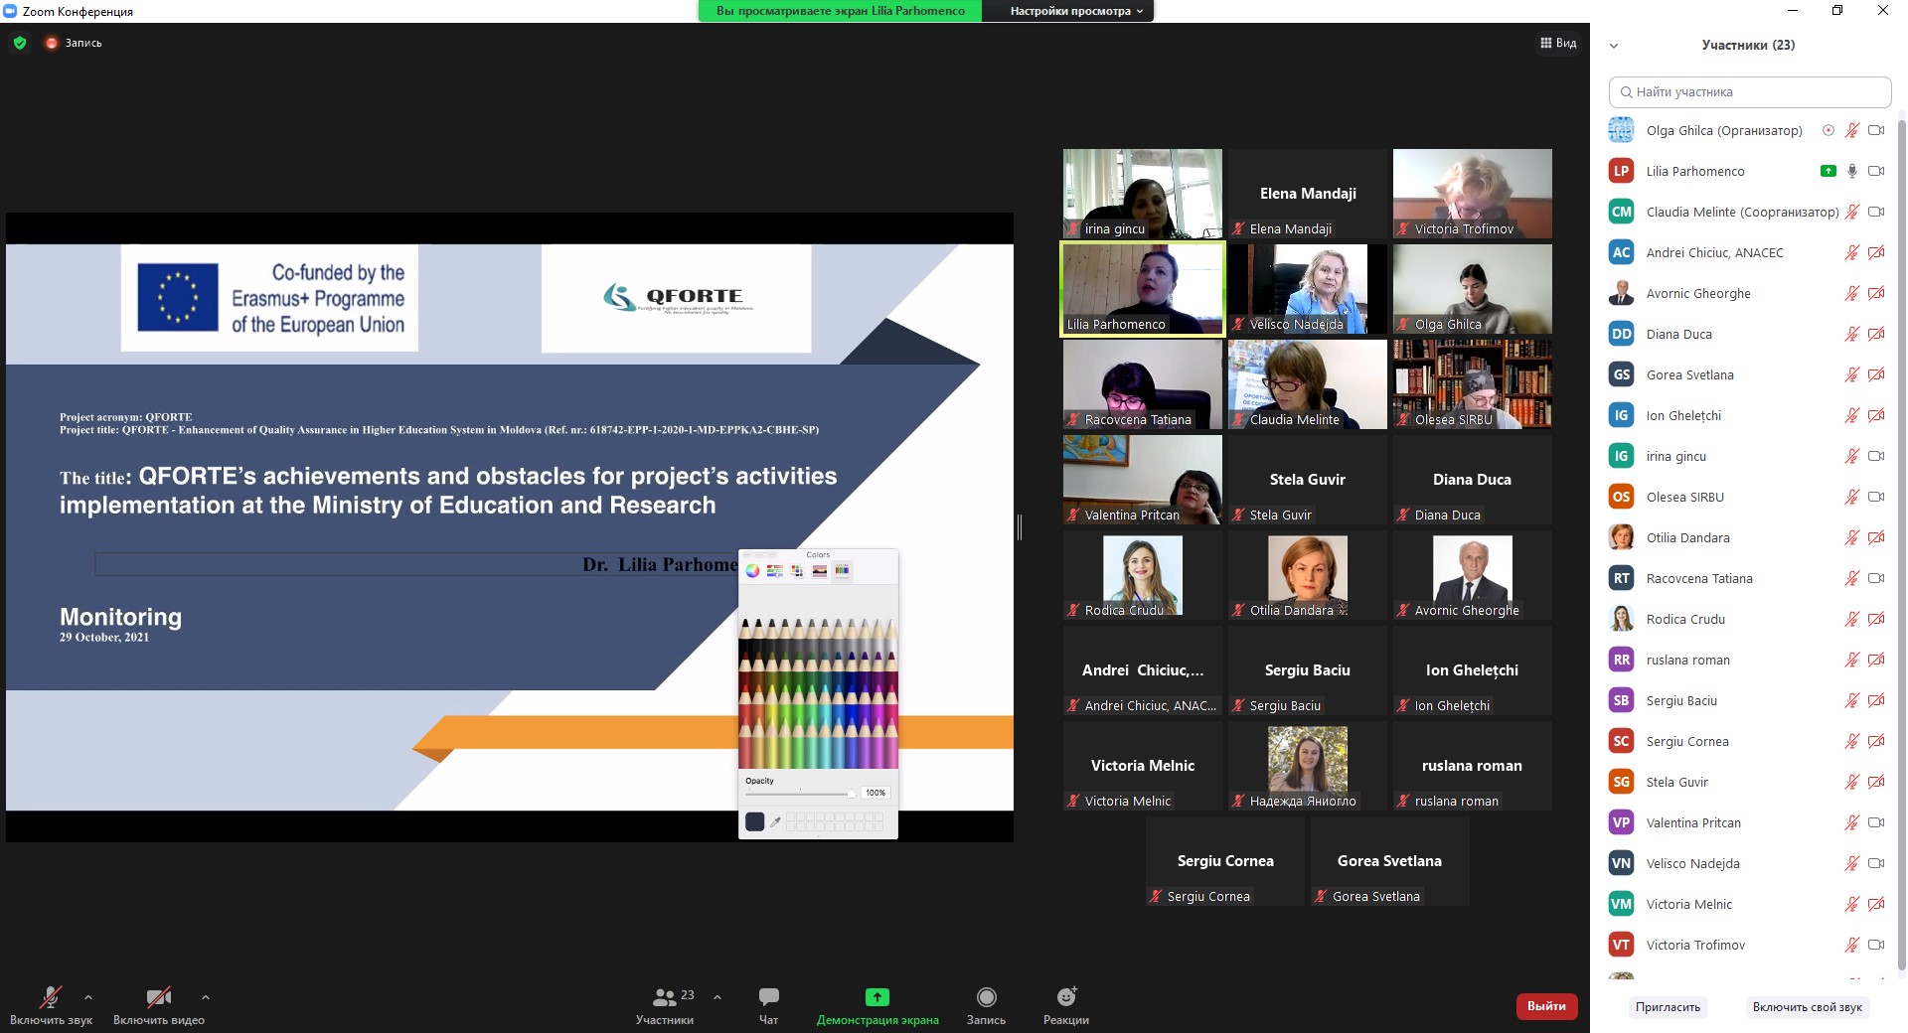Viewport: 1908px width, 1033px height.
Task: Switch to the color wheel picker
Action: (752, 570)
